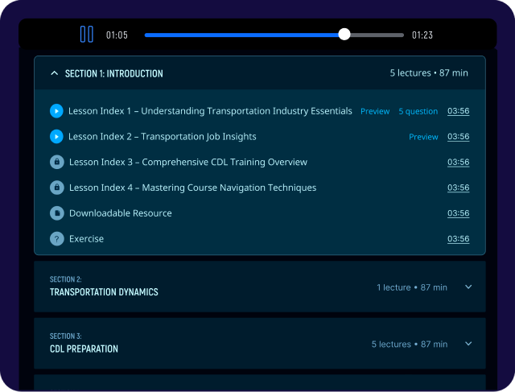515x392 pixels.
Task: Click lock icon on Lesson Index 3
Action: (x=56, y=162)
